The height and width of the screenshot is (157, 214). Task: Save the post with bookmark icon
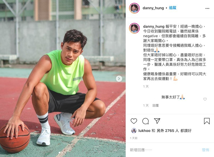[x=207, y=121]
